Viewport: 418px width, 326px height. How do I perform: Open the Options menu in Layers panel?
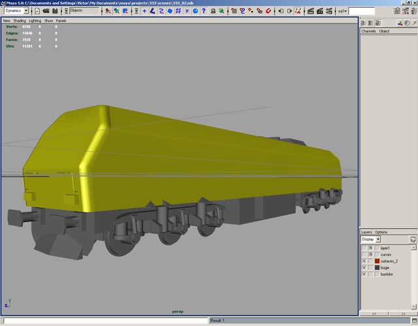click(x=381, y=232)
